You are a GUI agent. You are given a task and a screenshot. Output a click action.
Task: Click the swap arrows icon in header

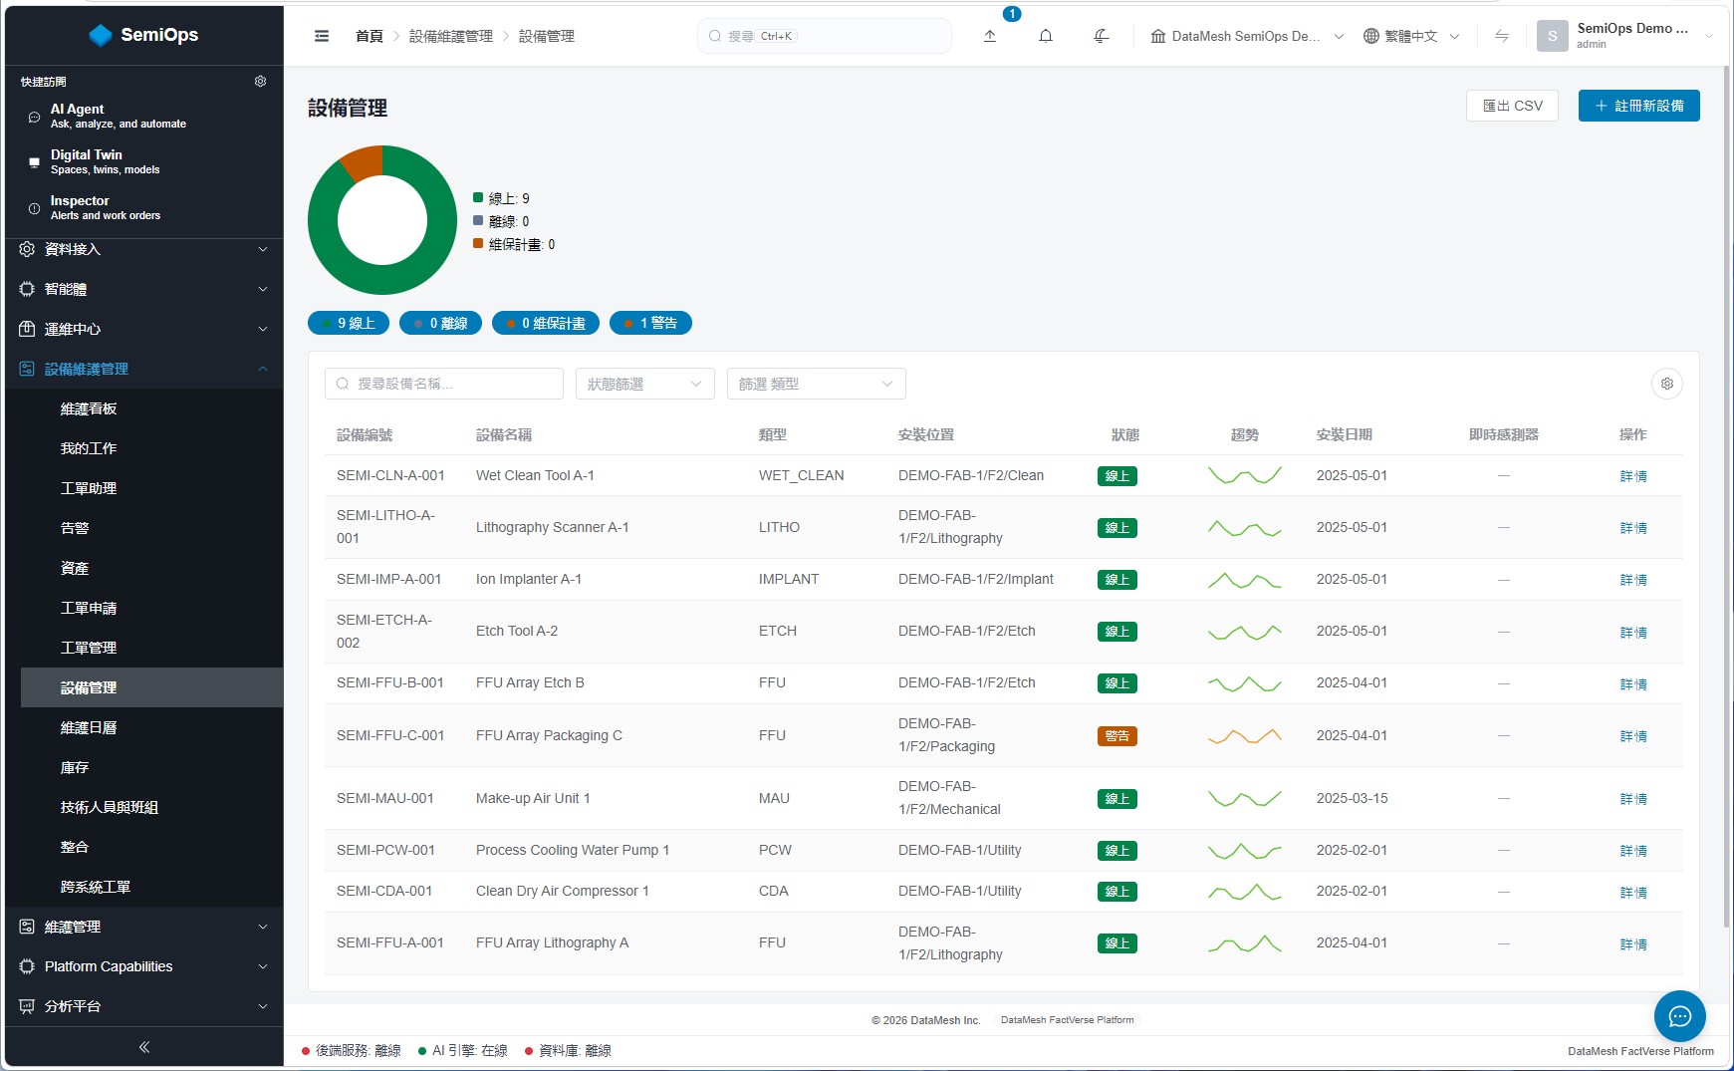click(x=1502, y=36)
